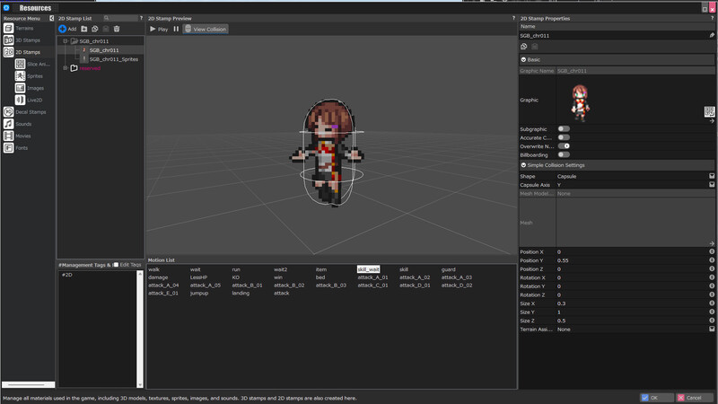Open the Terrain Assi... dropdown
This screenshot has width=718, height=404.
click(x=712, y=329)
